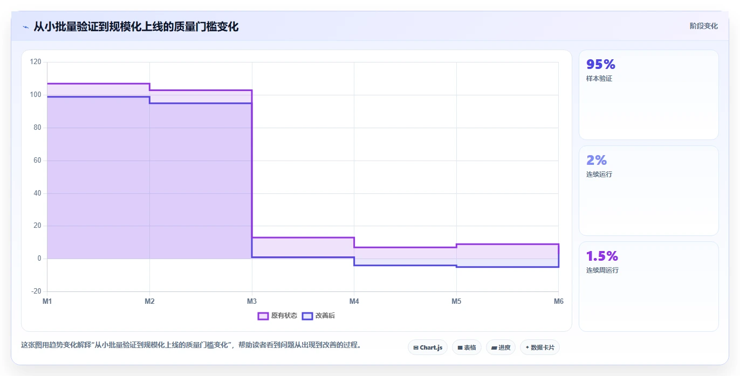Click the M5 x-axis label
The height and width of the screenshot is (376, 740).
[x=456, y=301]
